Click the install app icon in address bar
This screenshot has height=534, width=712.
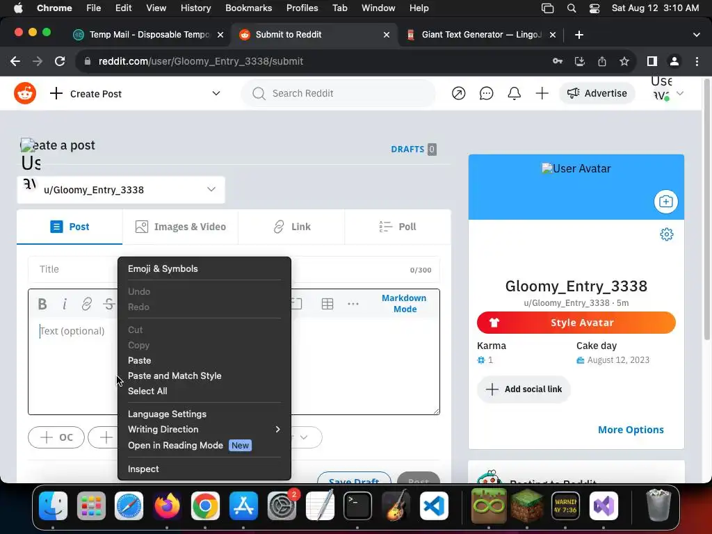[580, 61]
